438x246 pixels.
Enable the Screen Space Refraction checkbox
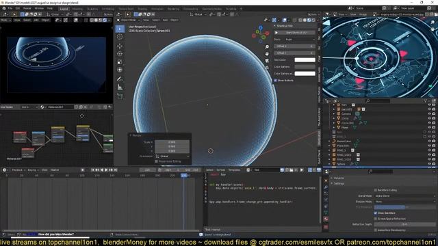point(376,219)
